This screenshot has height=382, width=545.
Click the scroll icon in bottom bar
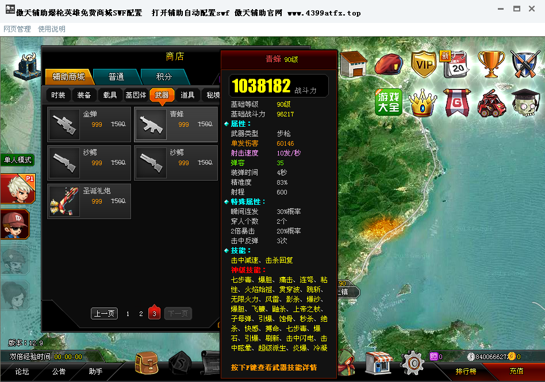(210, 363)
